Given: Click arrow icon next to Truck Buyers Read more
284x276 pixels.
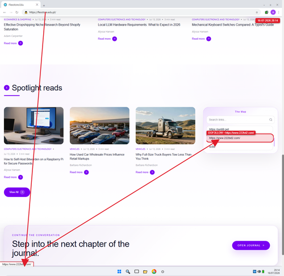Looking at the screenshot, I should [x=152, y=172].
